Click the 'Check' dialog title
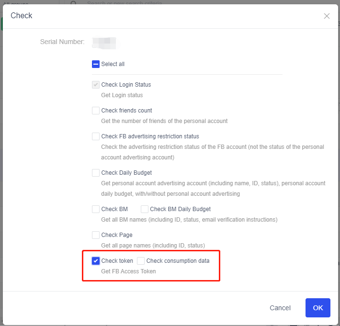 pyautogui.click(x=22, y=16)
